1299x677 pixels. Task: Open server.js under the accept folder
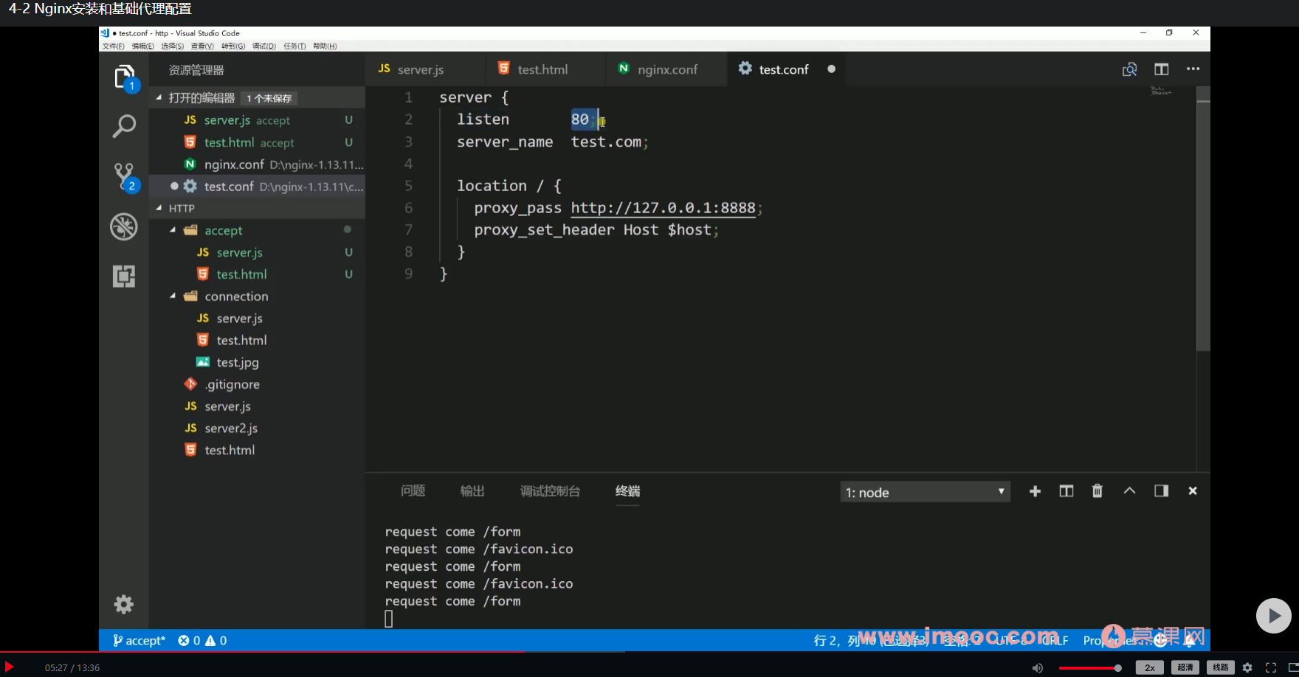click(257, 252)
